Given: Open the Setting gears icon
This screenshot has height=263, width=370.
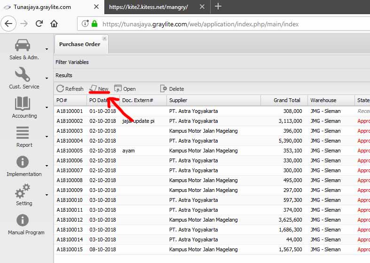Looking at the screenshot, I should pyautogui.click(x=23, y=191).
